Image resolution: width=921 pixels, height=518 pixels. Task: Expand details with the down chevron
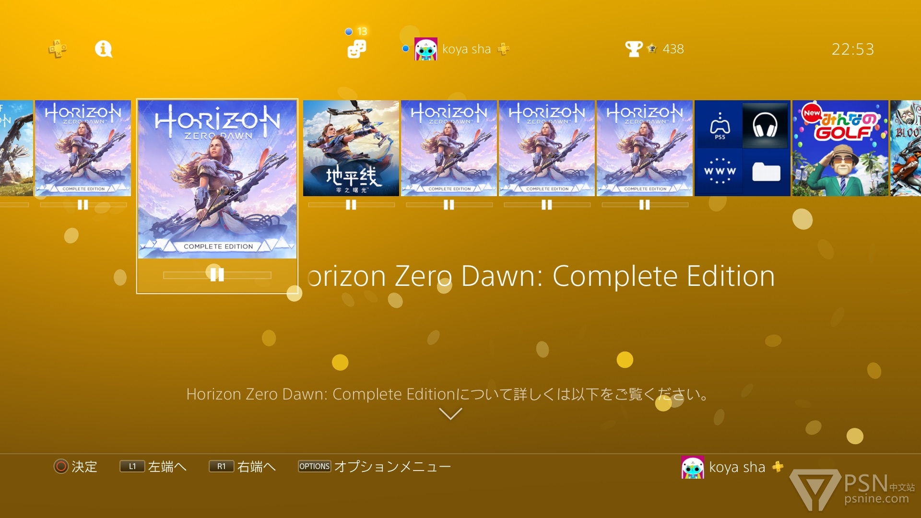450,413
